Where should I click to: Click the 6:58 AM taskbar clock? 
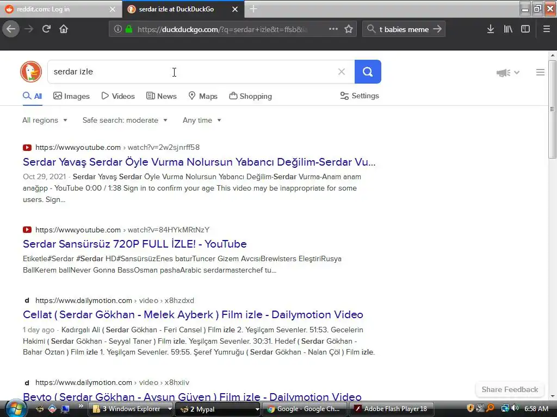(x=536, y=408)
